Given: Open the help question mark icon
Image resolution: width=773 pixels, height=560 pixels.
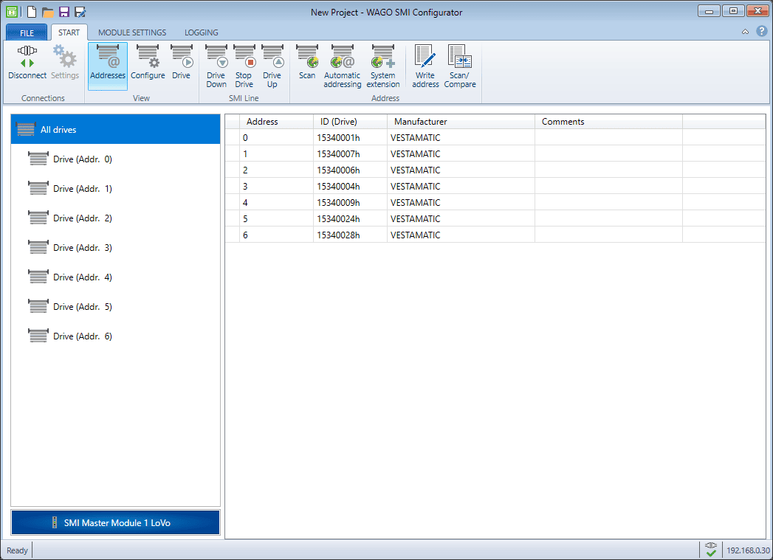Looking at the screenshot, I should pyautogui.click(x=761, y=32).
